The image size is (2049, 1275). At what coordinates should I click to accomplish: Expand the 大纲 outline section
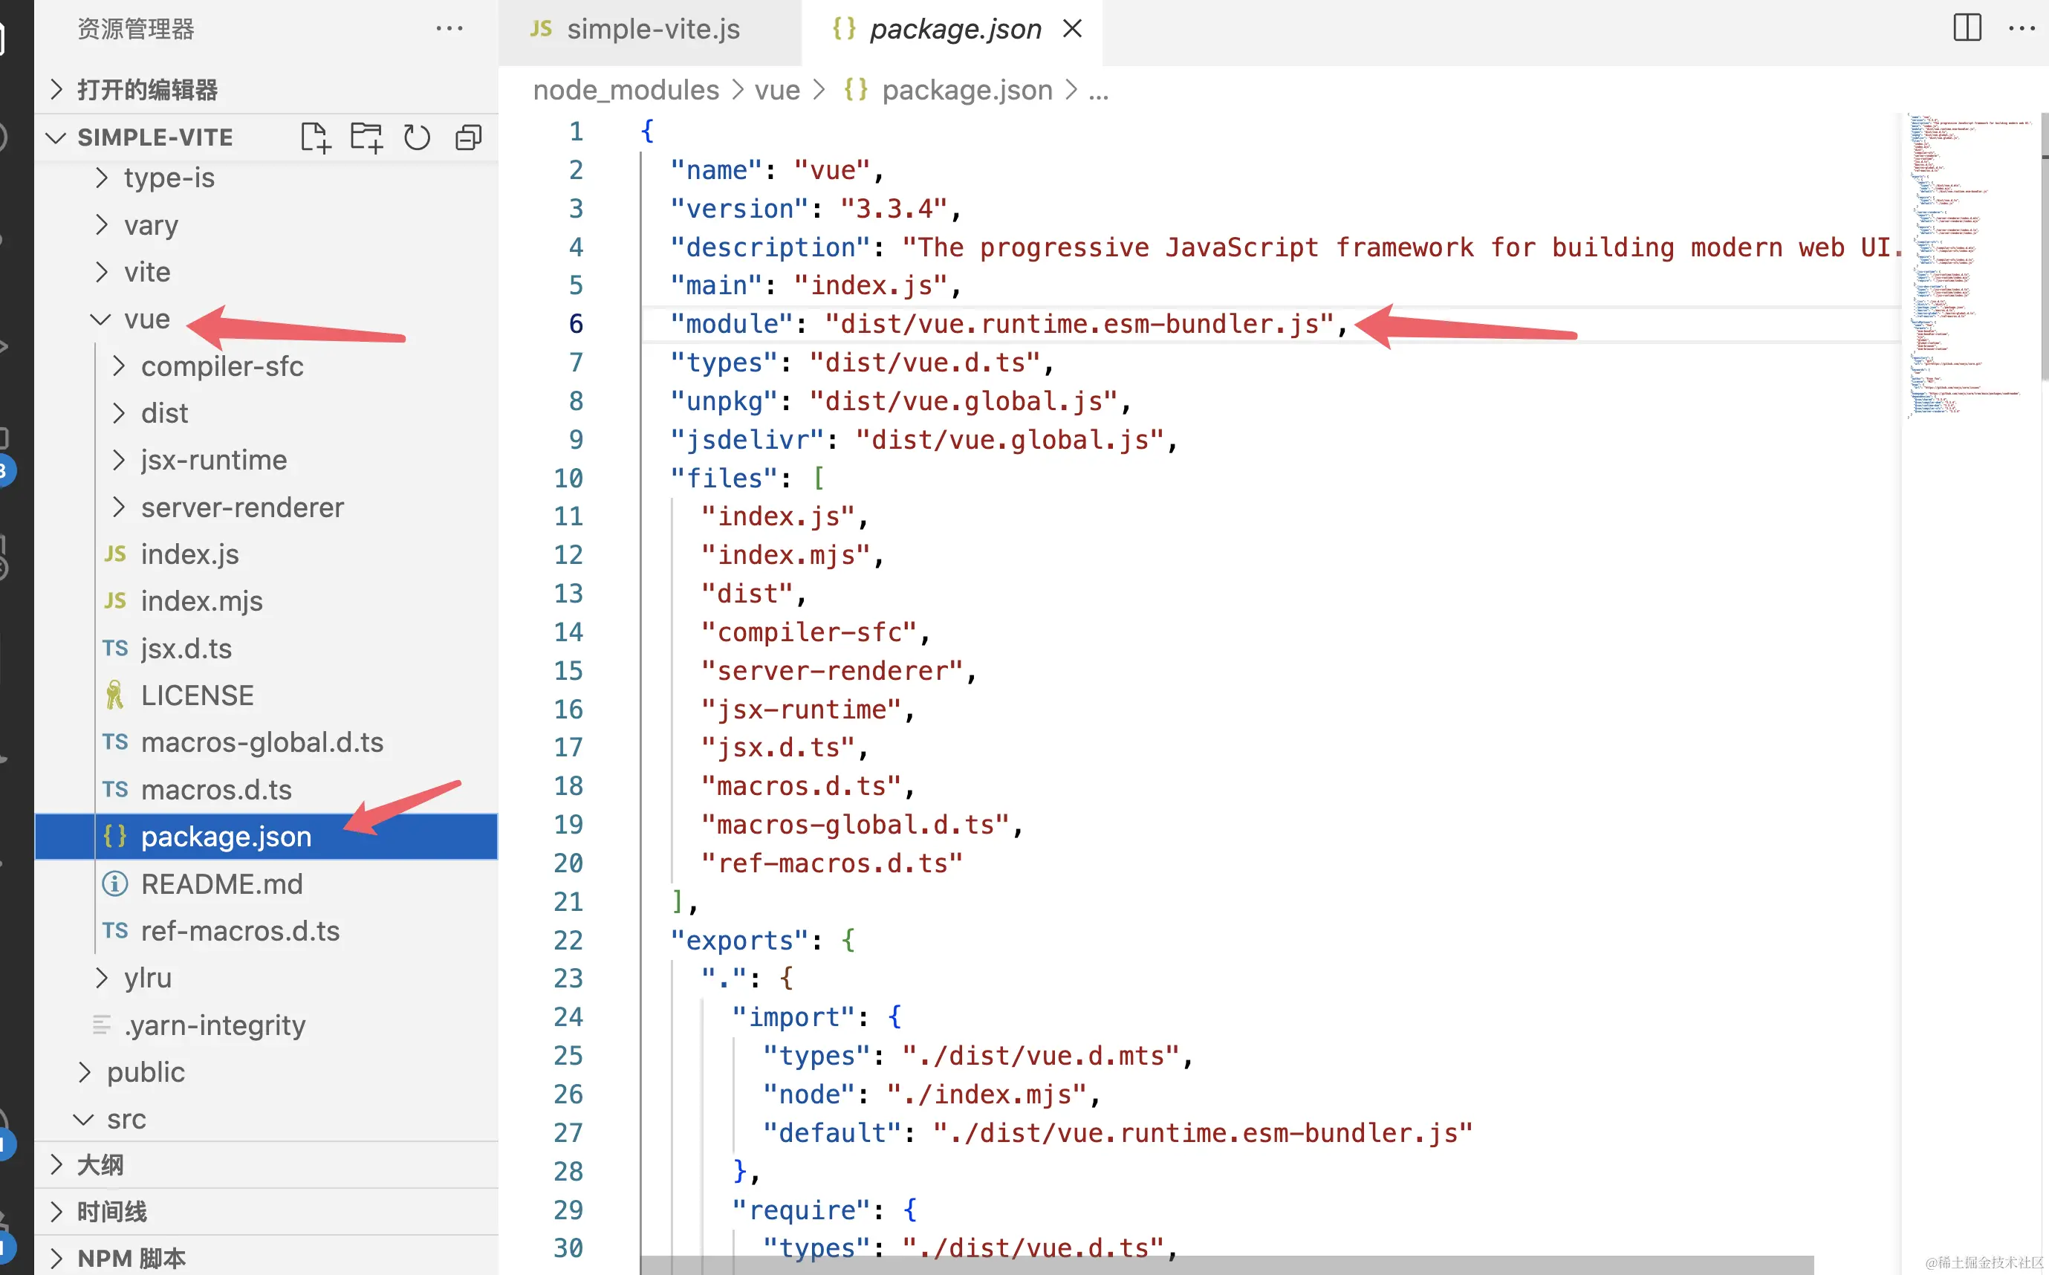click(x=267, y=1165)
